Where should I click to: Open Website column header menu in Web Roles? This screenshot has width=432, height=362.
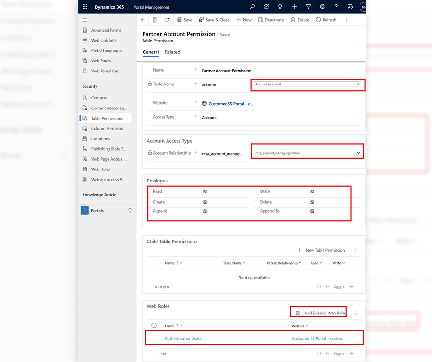[x=300, y=326]
